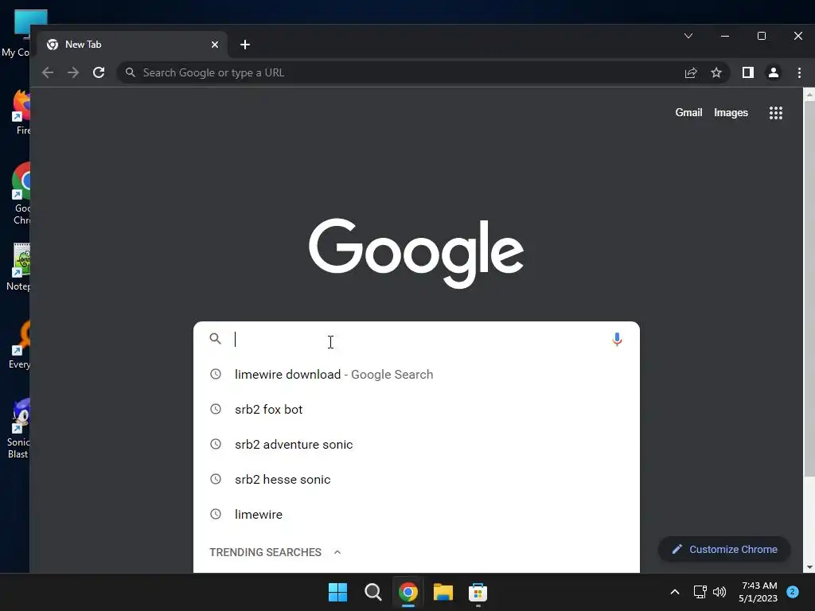This screenshot has width=815, height=611.
Task: Open the Chrome profile avatar menu
Action: 774,72
